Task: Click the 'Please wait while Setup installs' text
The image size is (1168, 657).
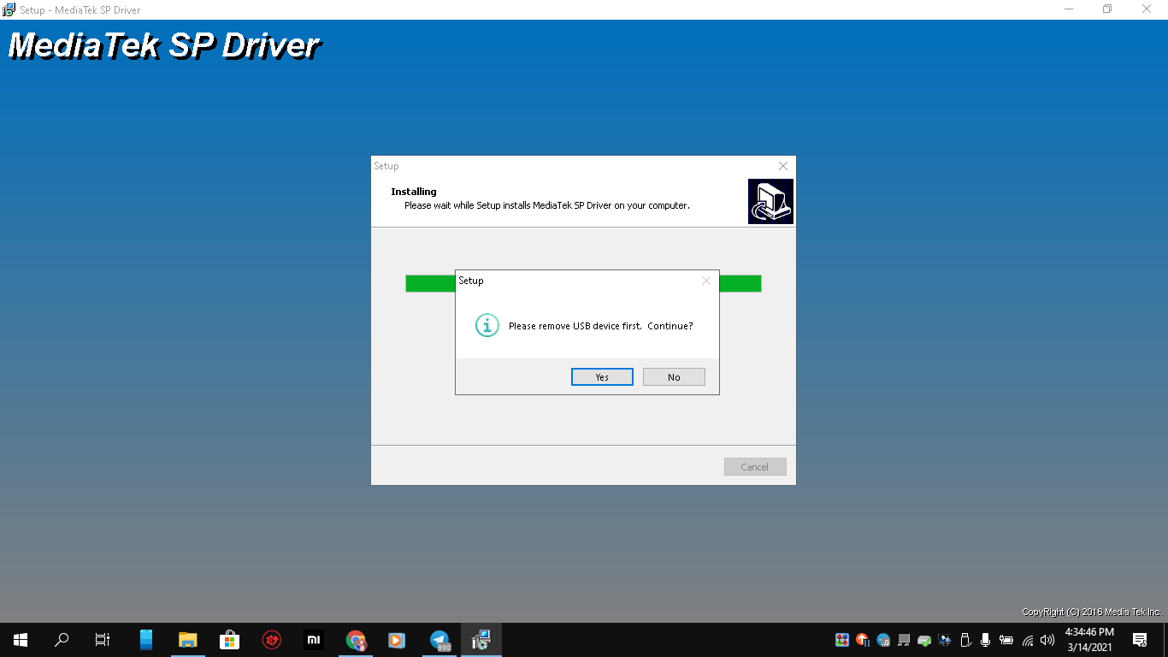Action: [547, 206]
